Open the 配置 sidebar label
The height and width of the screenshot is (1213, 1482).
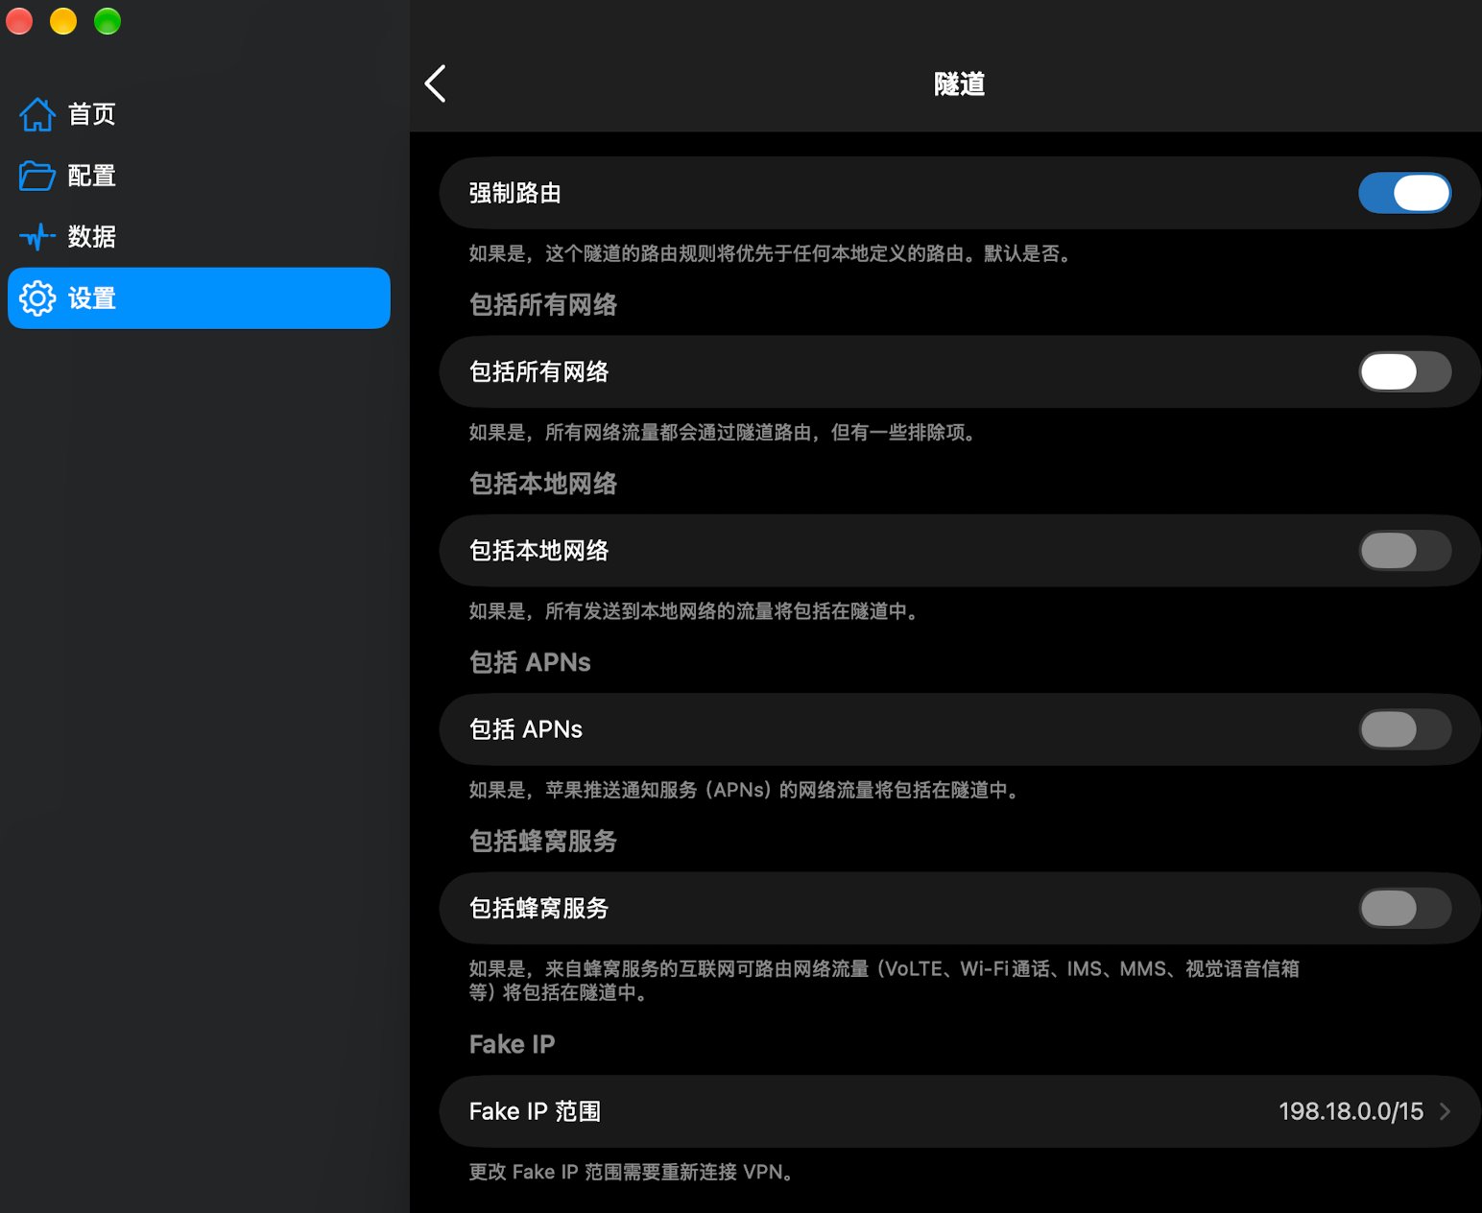point(92,176)
